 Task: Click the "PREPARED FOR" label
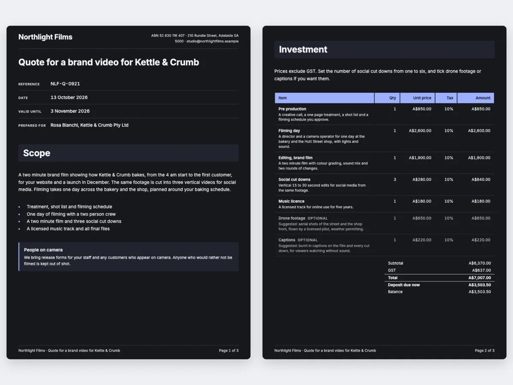pyautogui.click(x=32, y=126)
